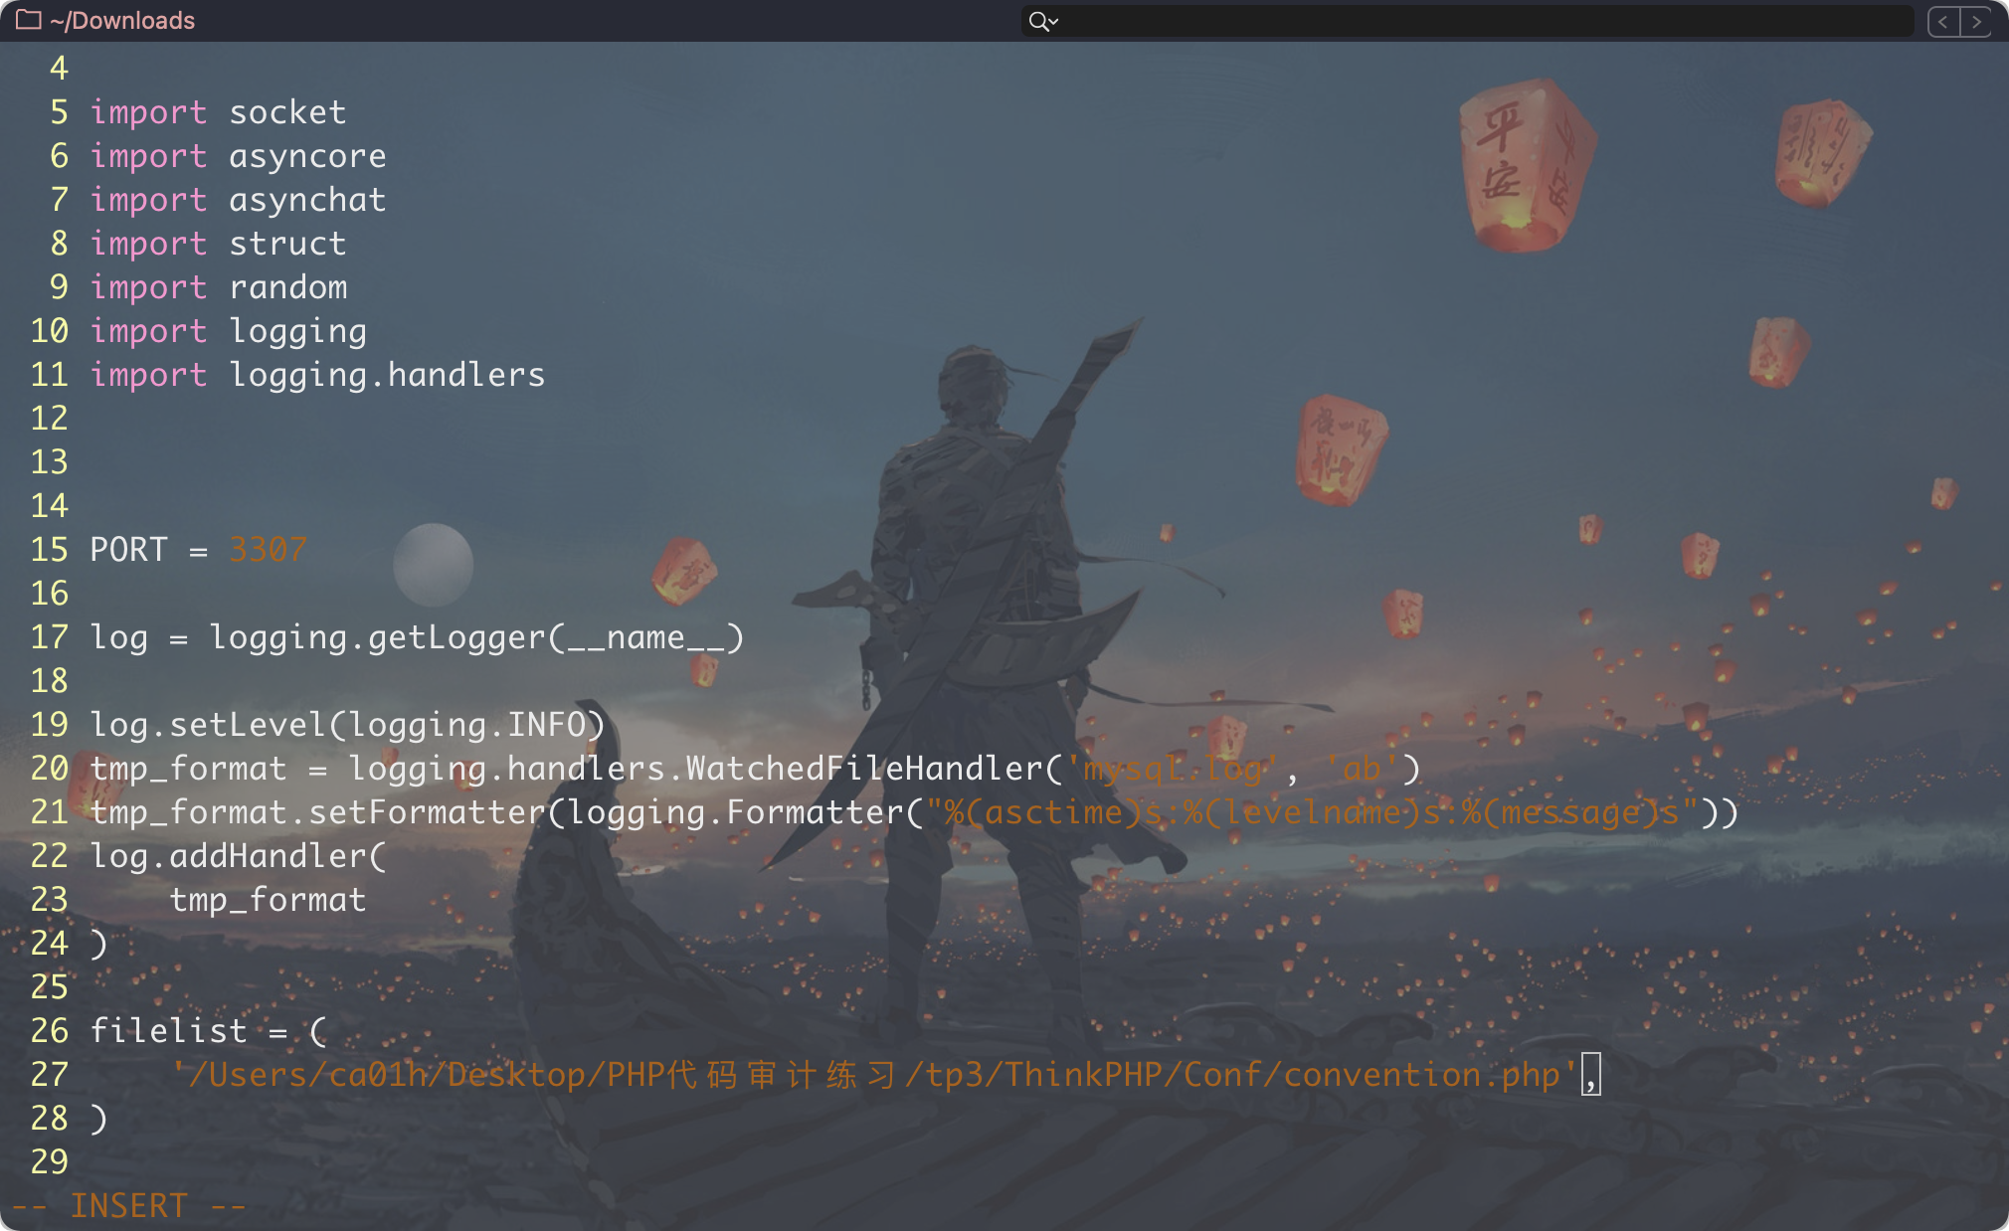2009x1231 pixels.
Task: Open the search magnifier dropdown
Action: [1043, 21]
